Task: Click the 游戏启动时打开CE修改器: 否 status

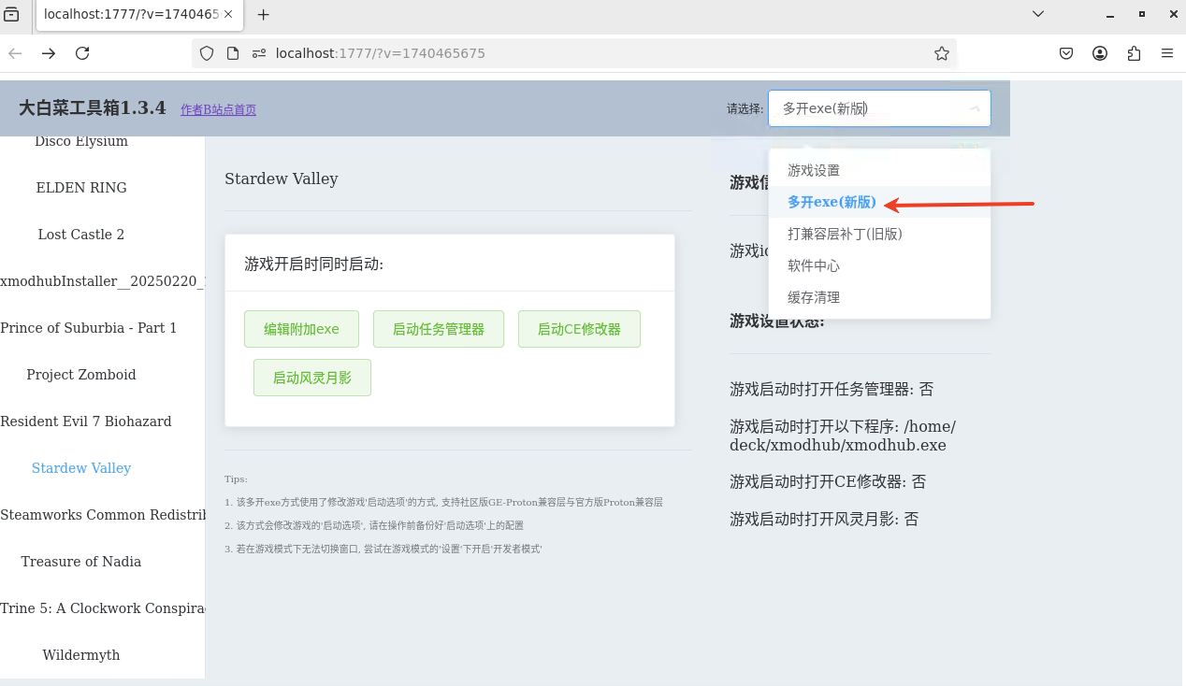Action: point(828,481)
